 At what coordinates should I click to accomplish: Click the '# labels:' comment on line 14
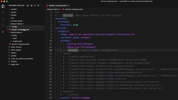click(x=66, y=53)
